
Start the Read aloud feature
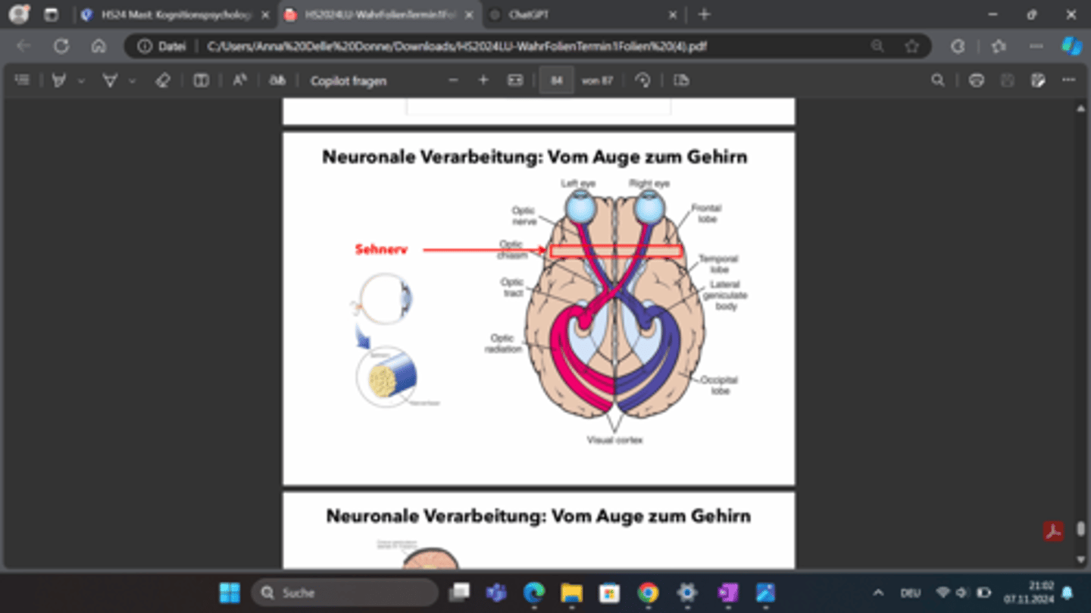point(239,80)
